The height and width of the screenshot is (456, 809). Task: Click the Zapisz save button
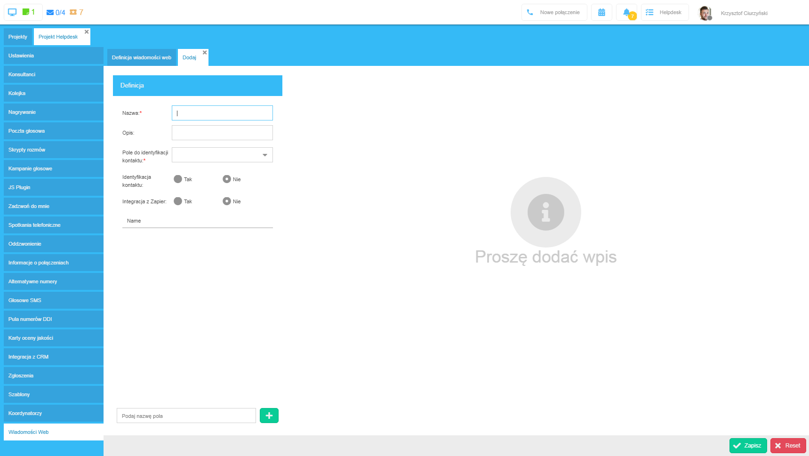coord(748,446)
